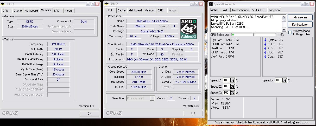This screenshot has height=126, width=316.
Task: Click the Code Name Windsor field
Action: [140, 26]
